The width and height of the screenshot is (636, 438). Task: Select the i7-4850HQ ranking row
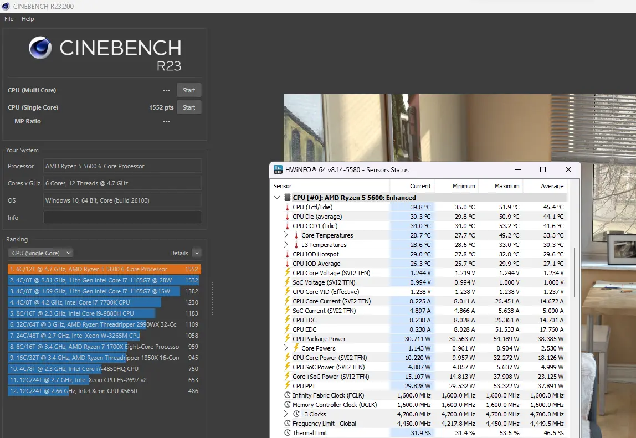104,369
